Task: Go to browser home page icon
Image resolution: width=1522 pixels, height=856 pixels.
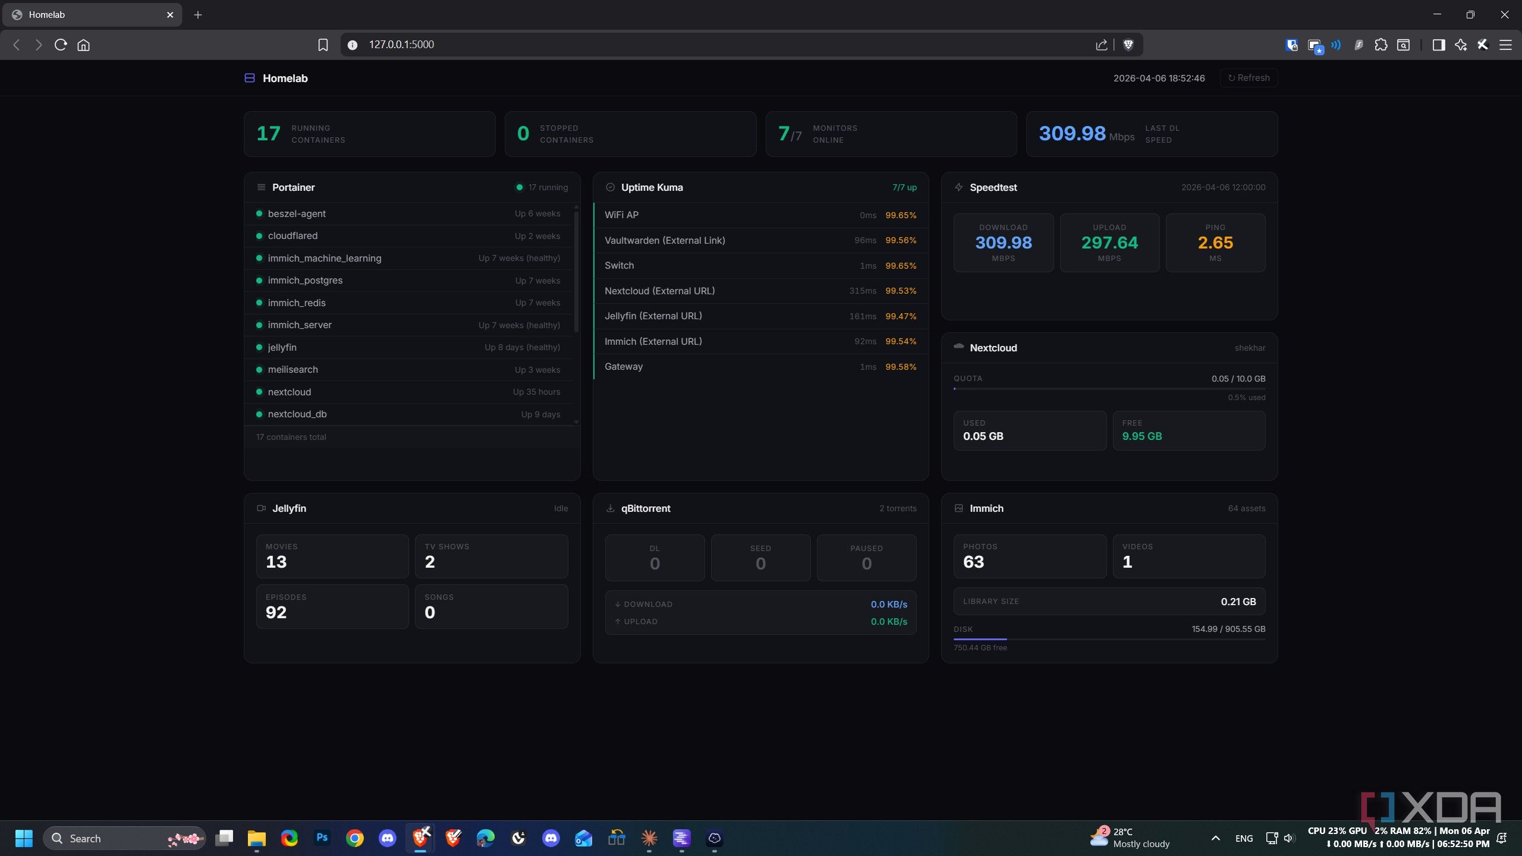Action: 83,45
